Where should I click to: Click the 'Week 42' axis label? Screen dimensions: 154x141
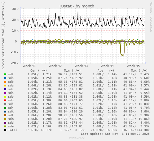coord(55,66)
